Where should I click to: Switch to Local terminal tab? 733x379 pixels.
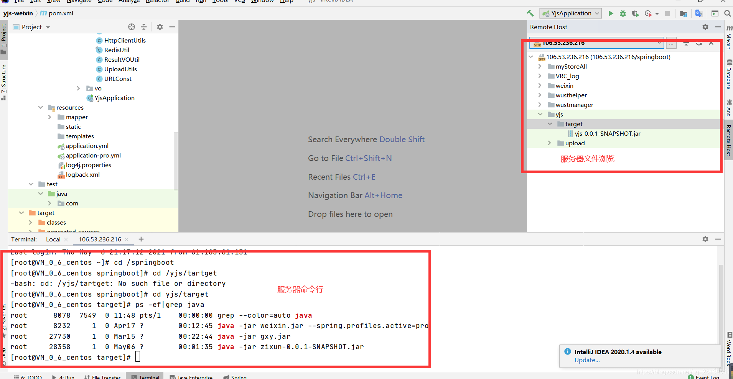[53, 239]
